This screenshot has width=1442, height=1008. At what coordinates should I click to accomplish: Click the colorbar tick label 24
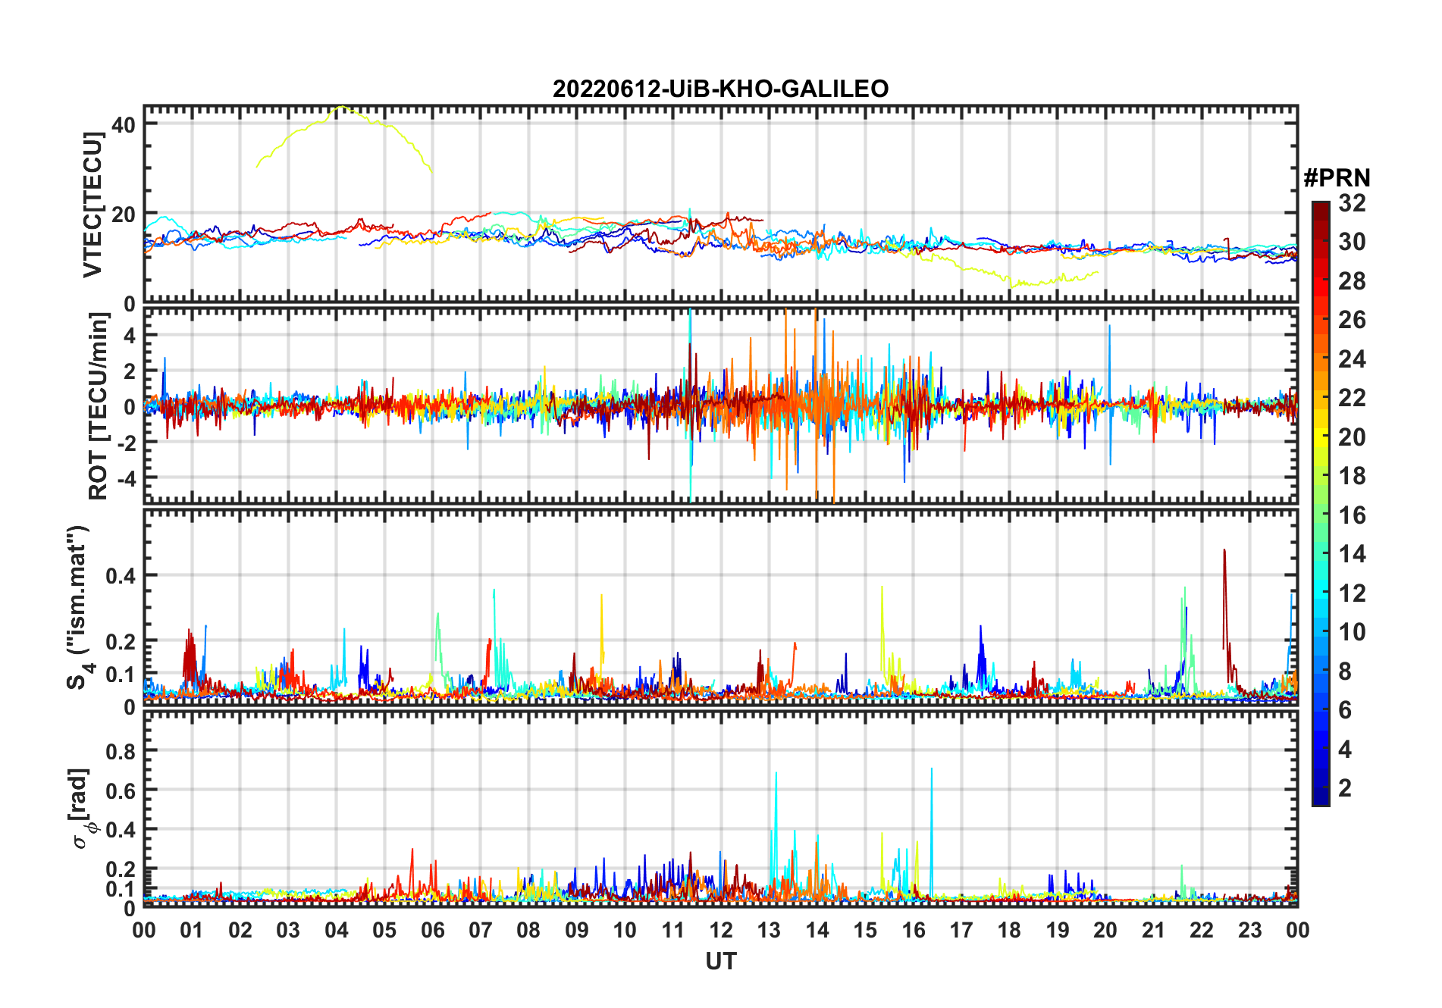coord(1352,358)
